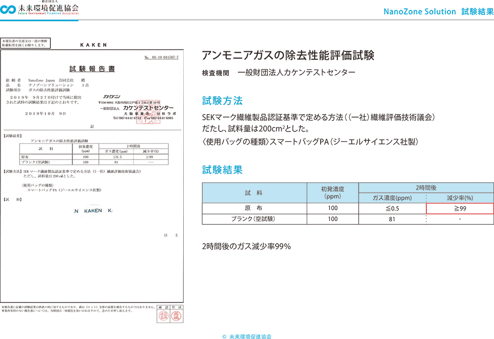Screen dimensions: 494x339
Task: Open the 未来環境促進協会 logo text link
Action: pyautogui.click(x=48, y=8)
